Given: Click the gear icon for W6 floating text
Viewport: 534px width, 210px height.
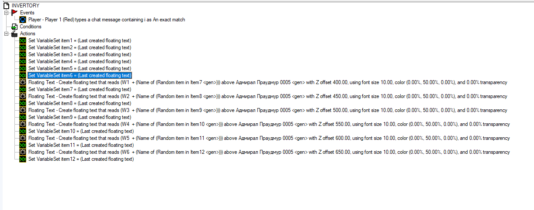Looking at the screenshot, I should coord(23,152).
